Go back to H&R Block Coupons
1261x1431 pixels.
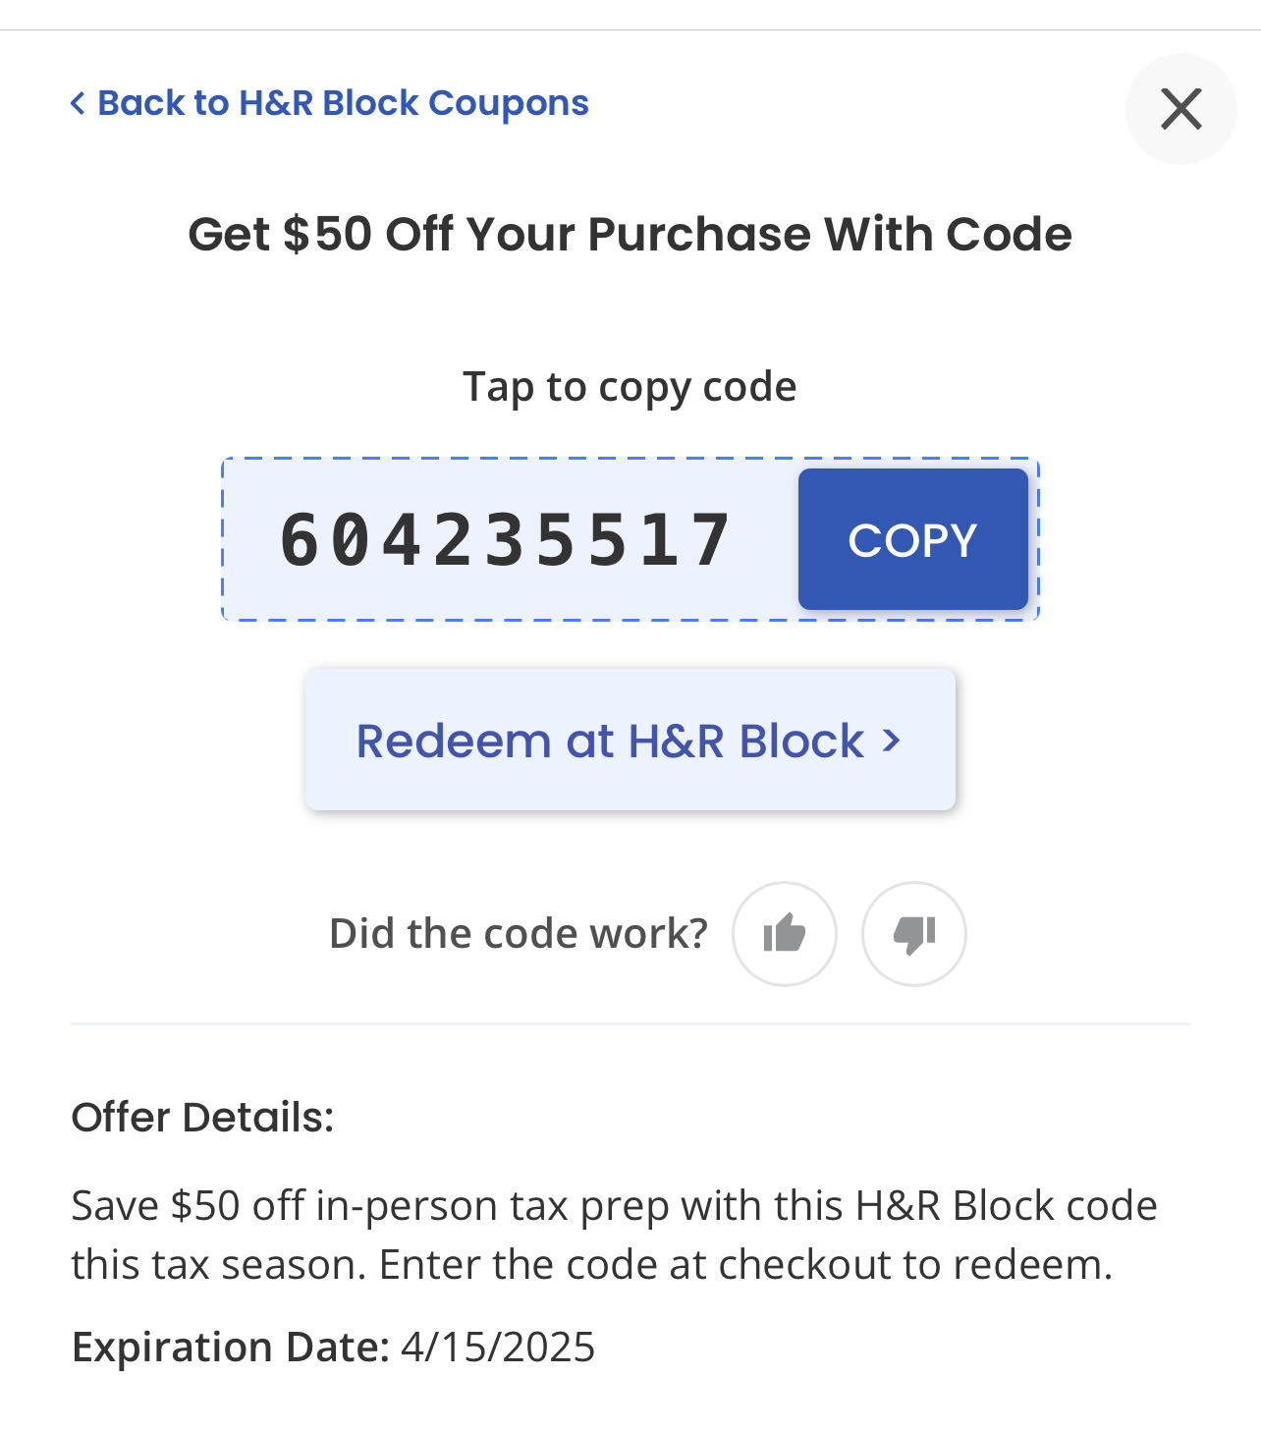coord(330,103)
